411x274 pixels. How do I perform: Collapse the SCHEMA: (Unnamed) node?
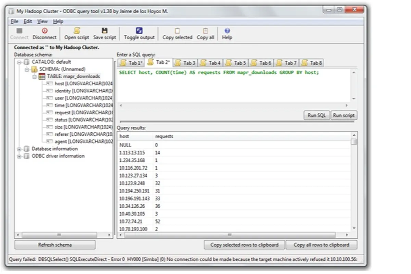click(27, 70)
